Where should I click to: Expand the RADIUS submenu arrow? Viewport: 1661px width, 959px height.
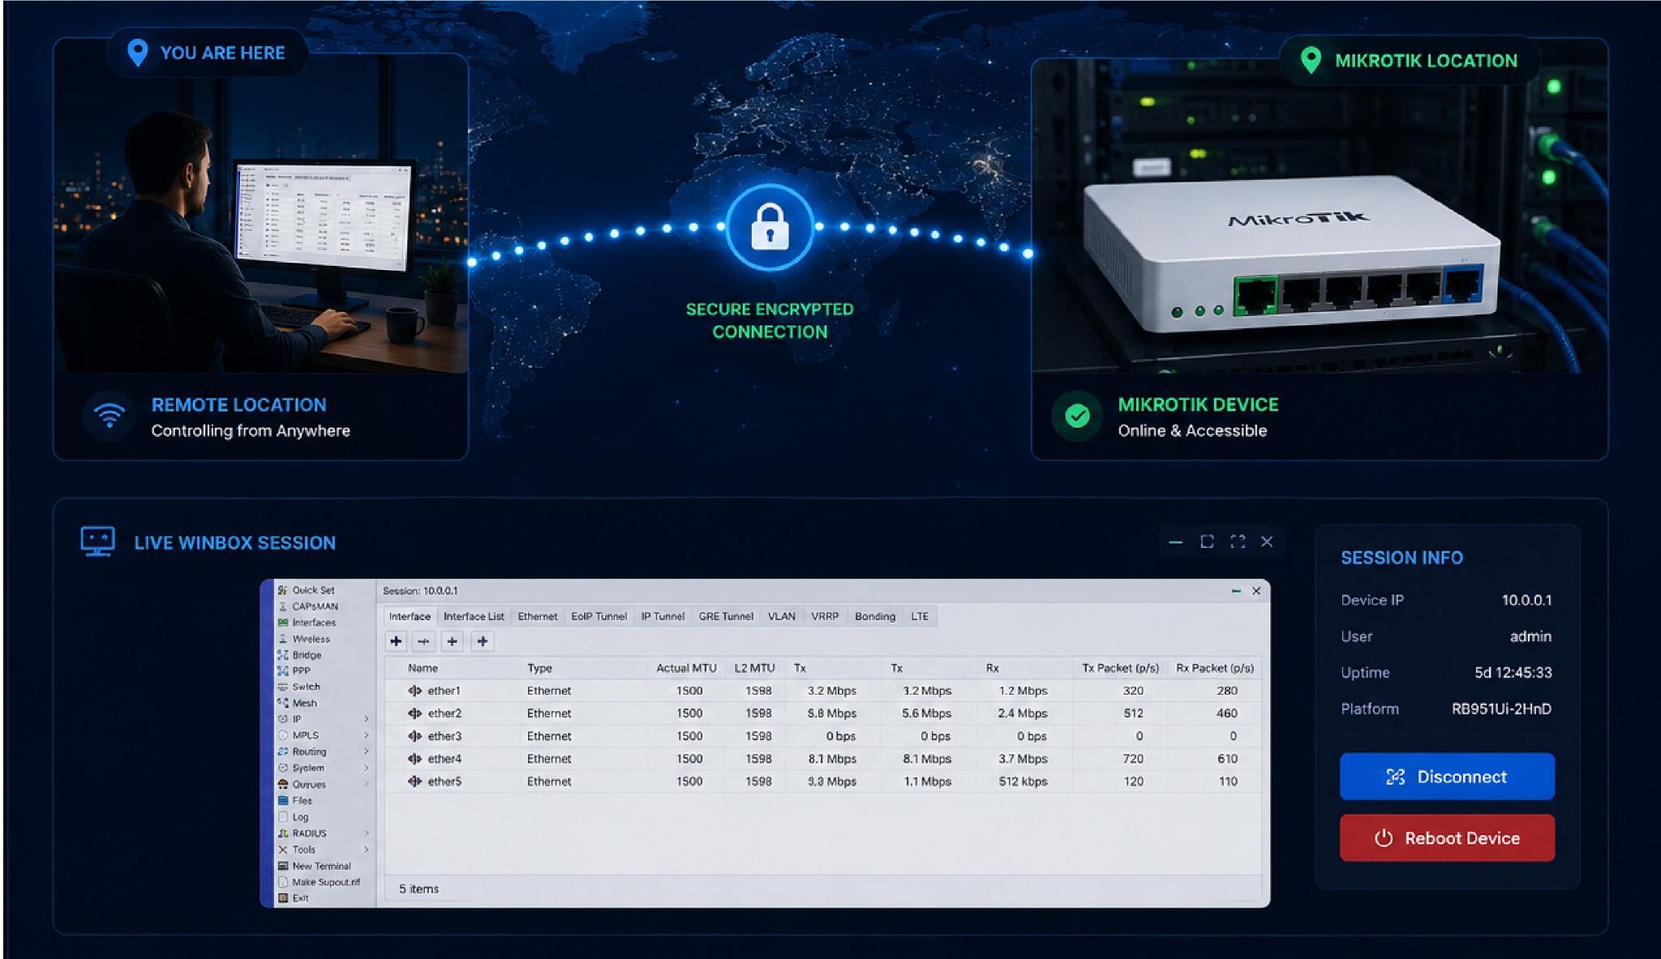coord(366,833)
